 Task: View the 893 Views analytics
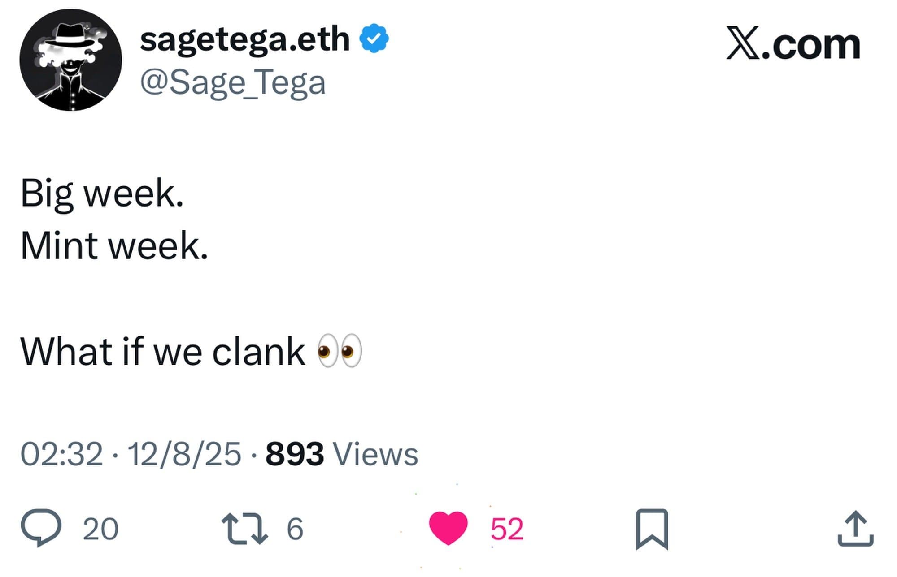click(341, 454)
